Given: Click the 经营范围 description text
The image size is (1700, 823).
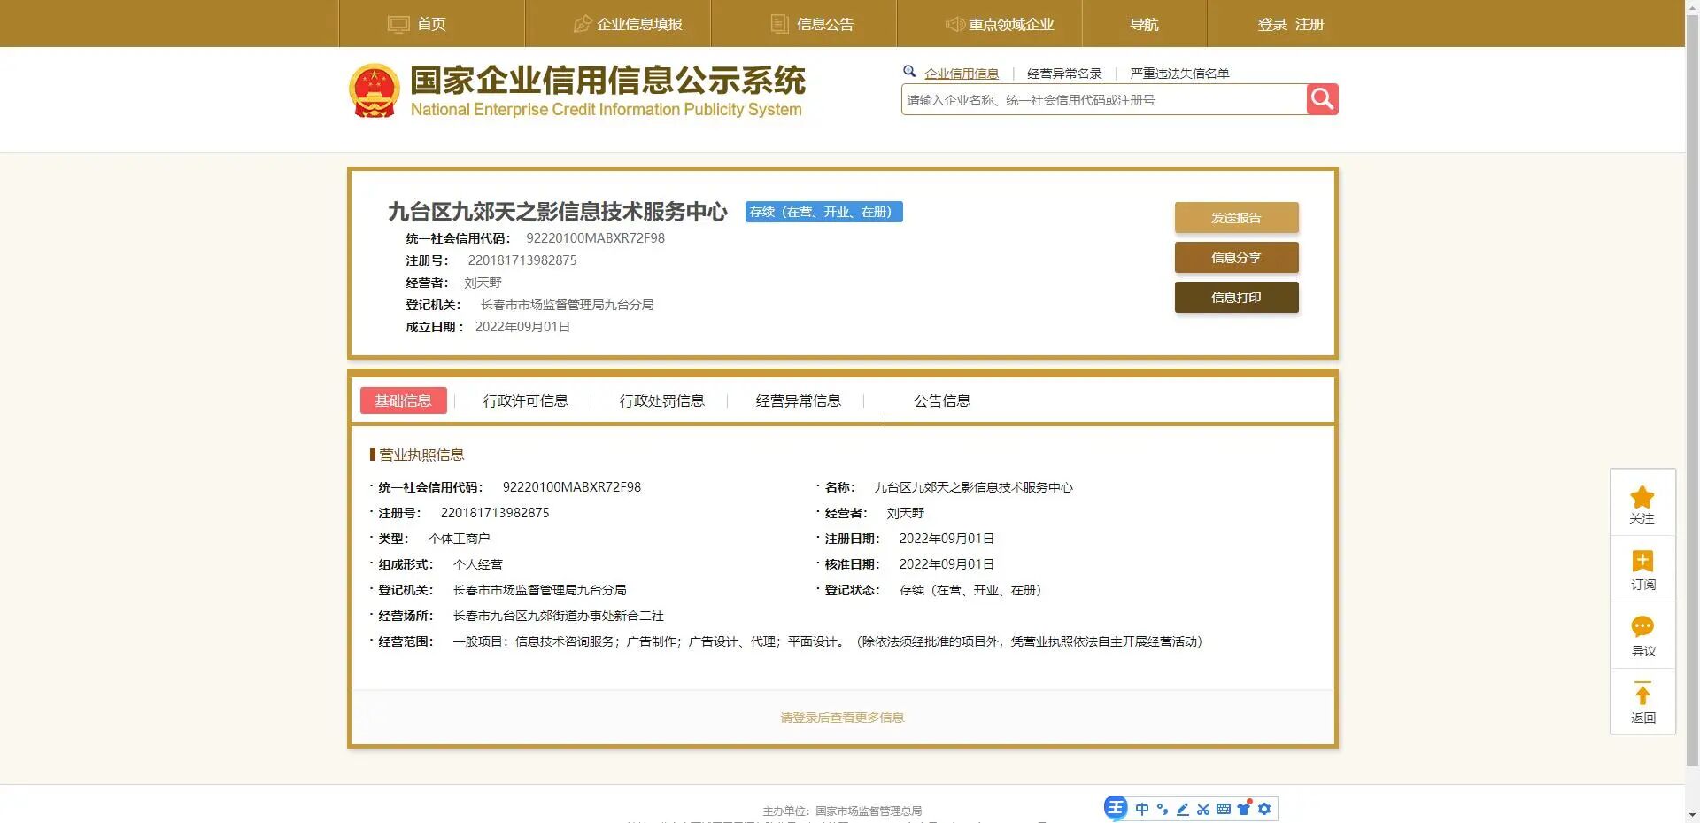Looking at the screenshot, I should tap(828, 641).
